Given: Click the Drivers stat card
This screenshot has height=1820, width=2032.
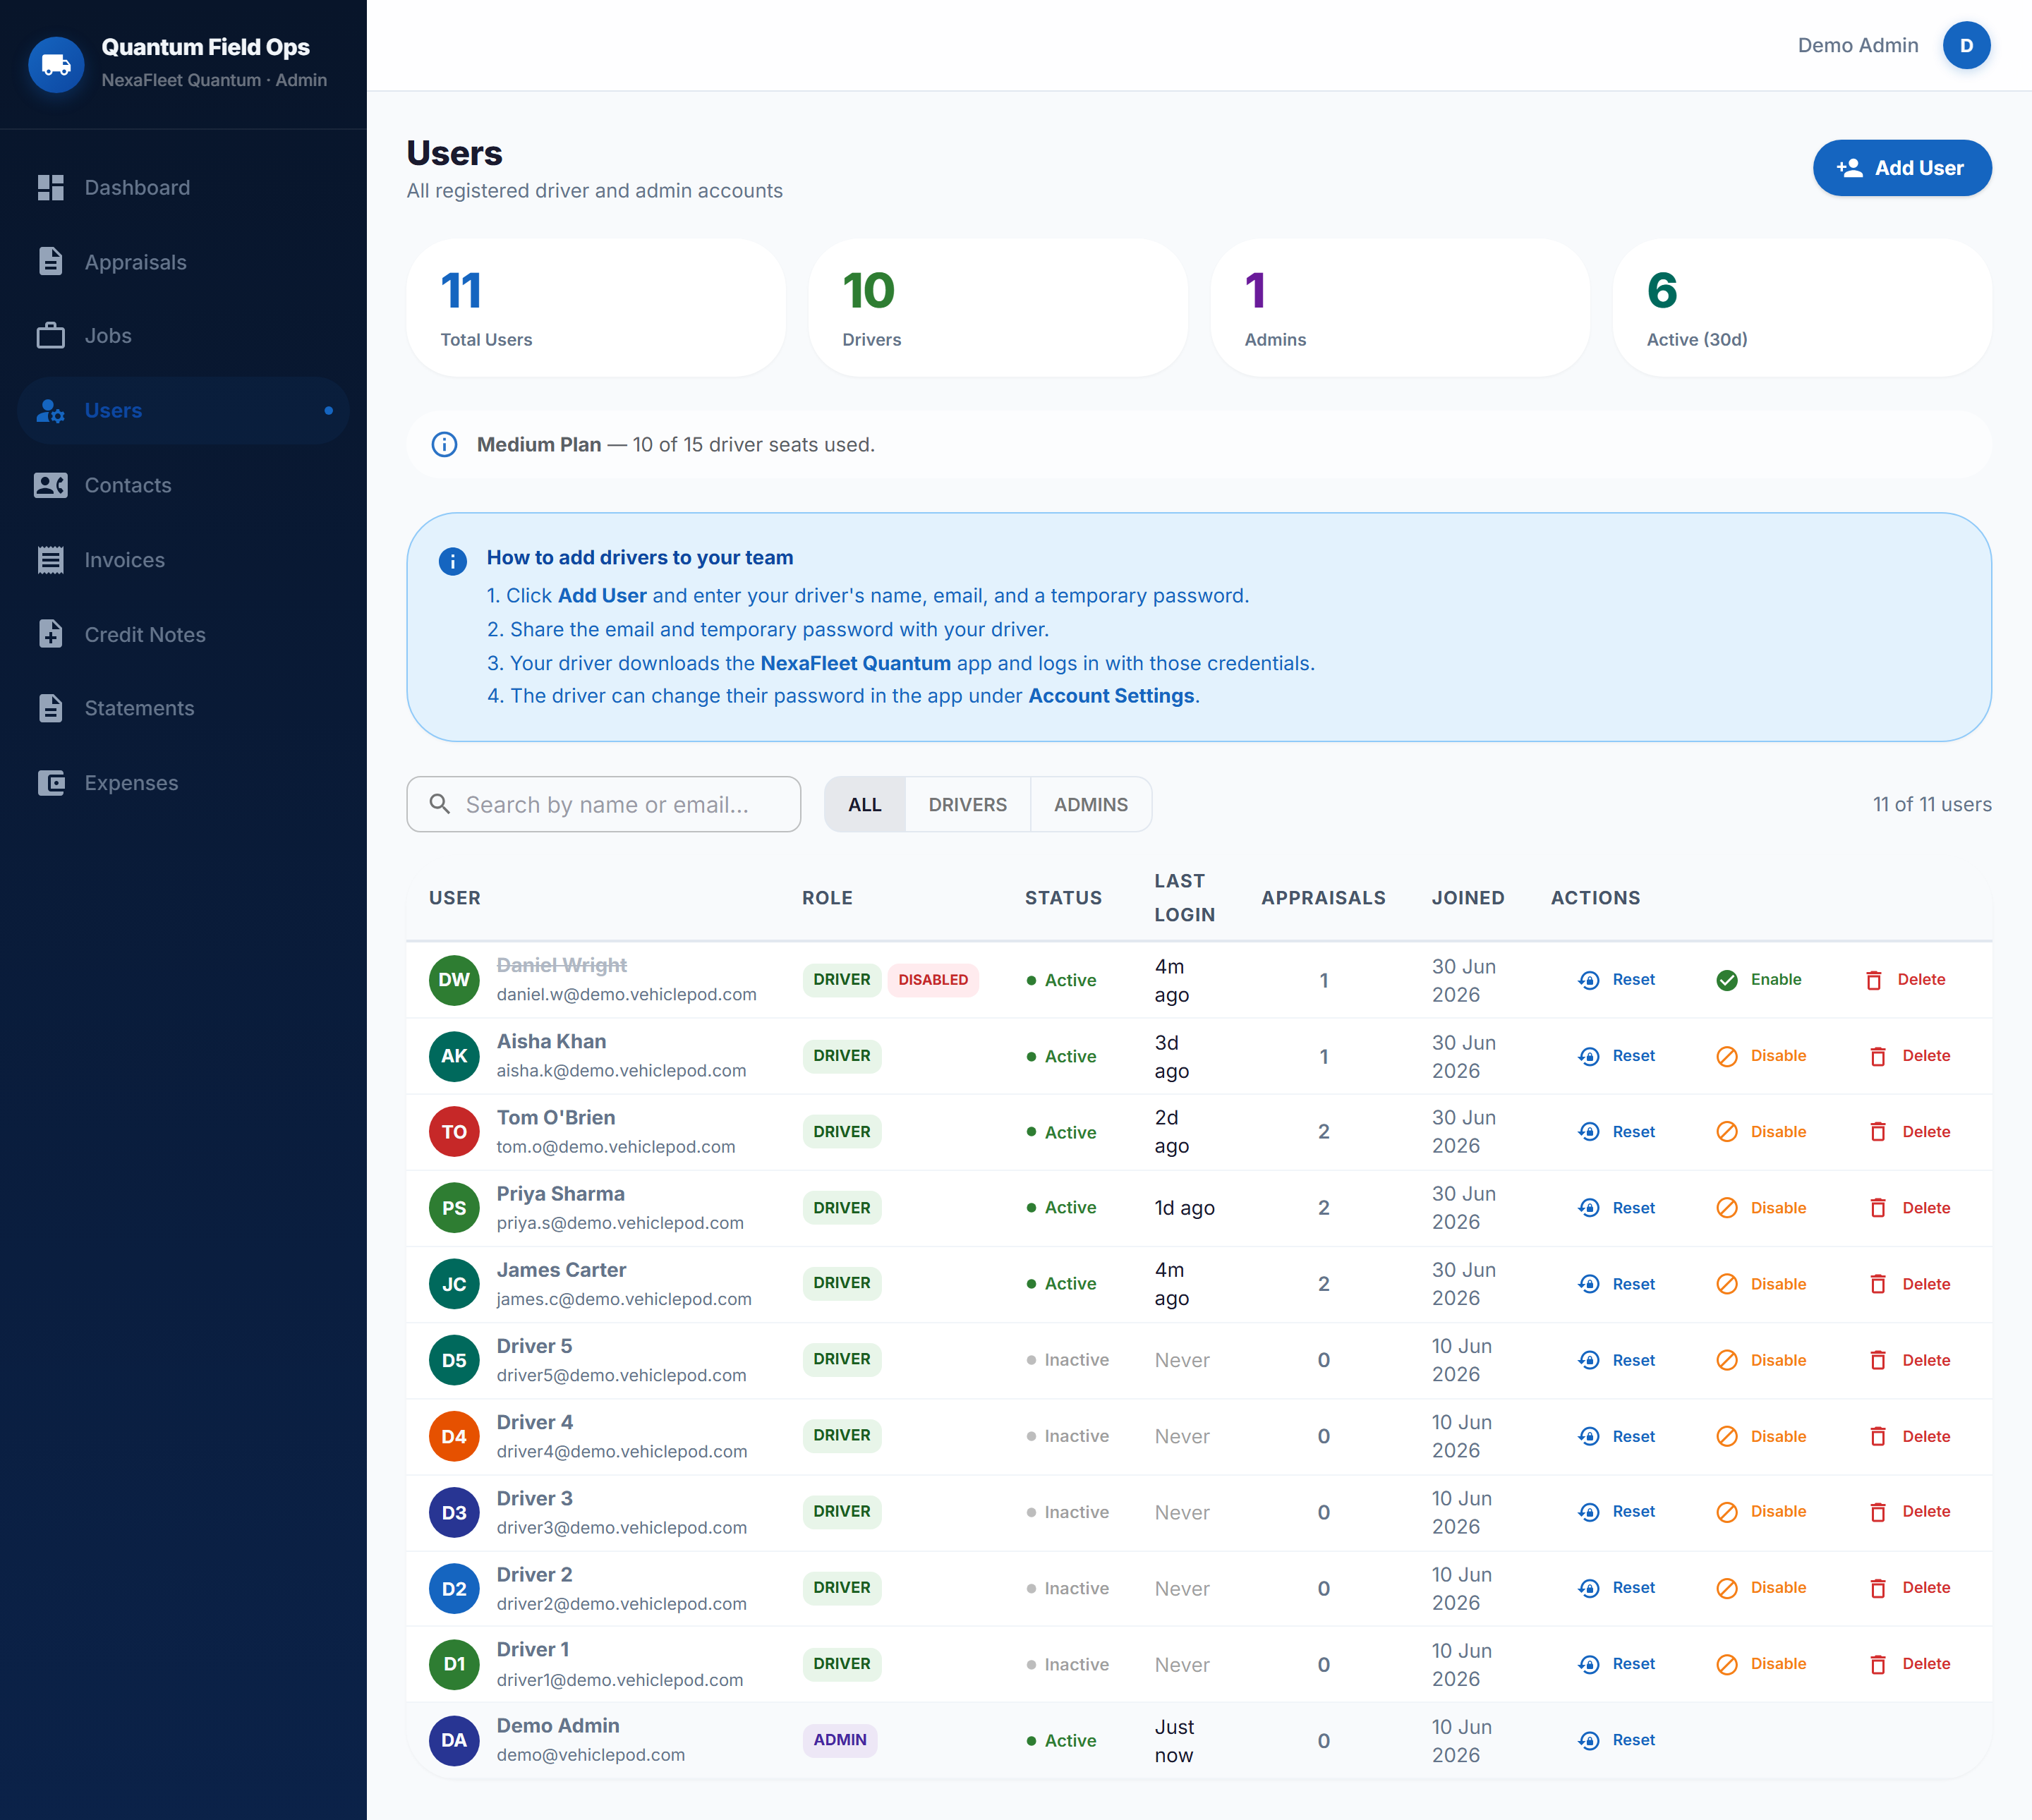Looking at the screenshot, I should [998, 308].
